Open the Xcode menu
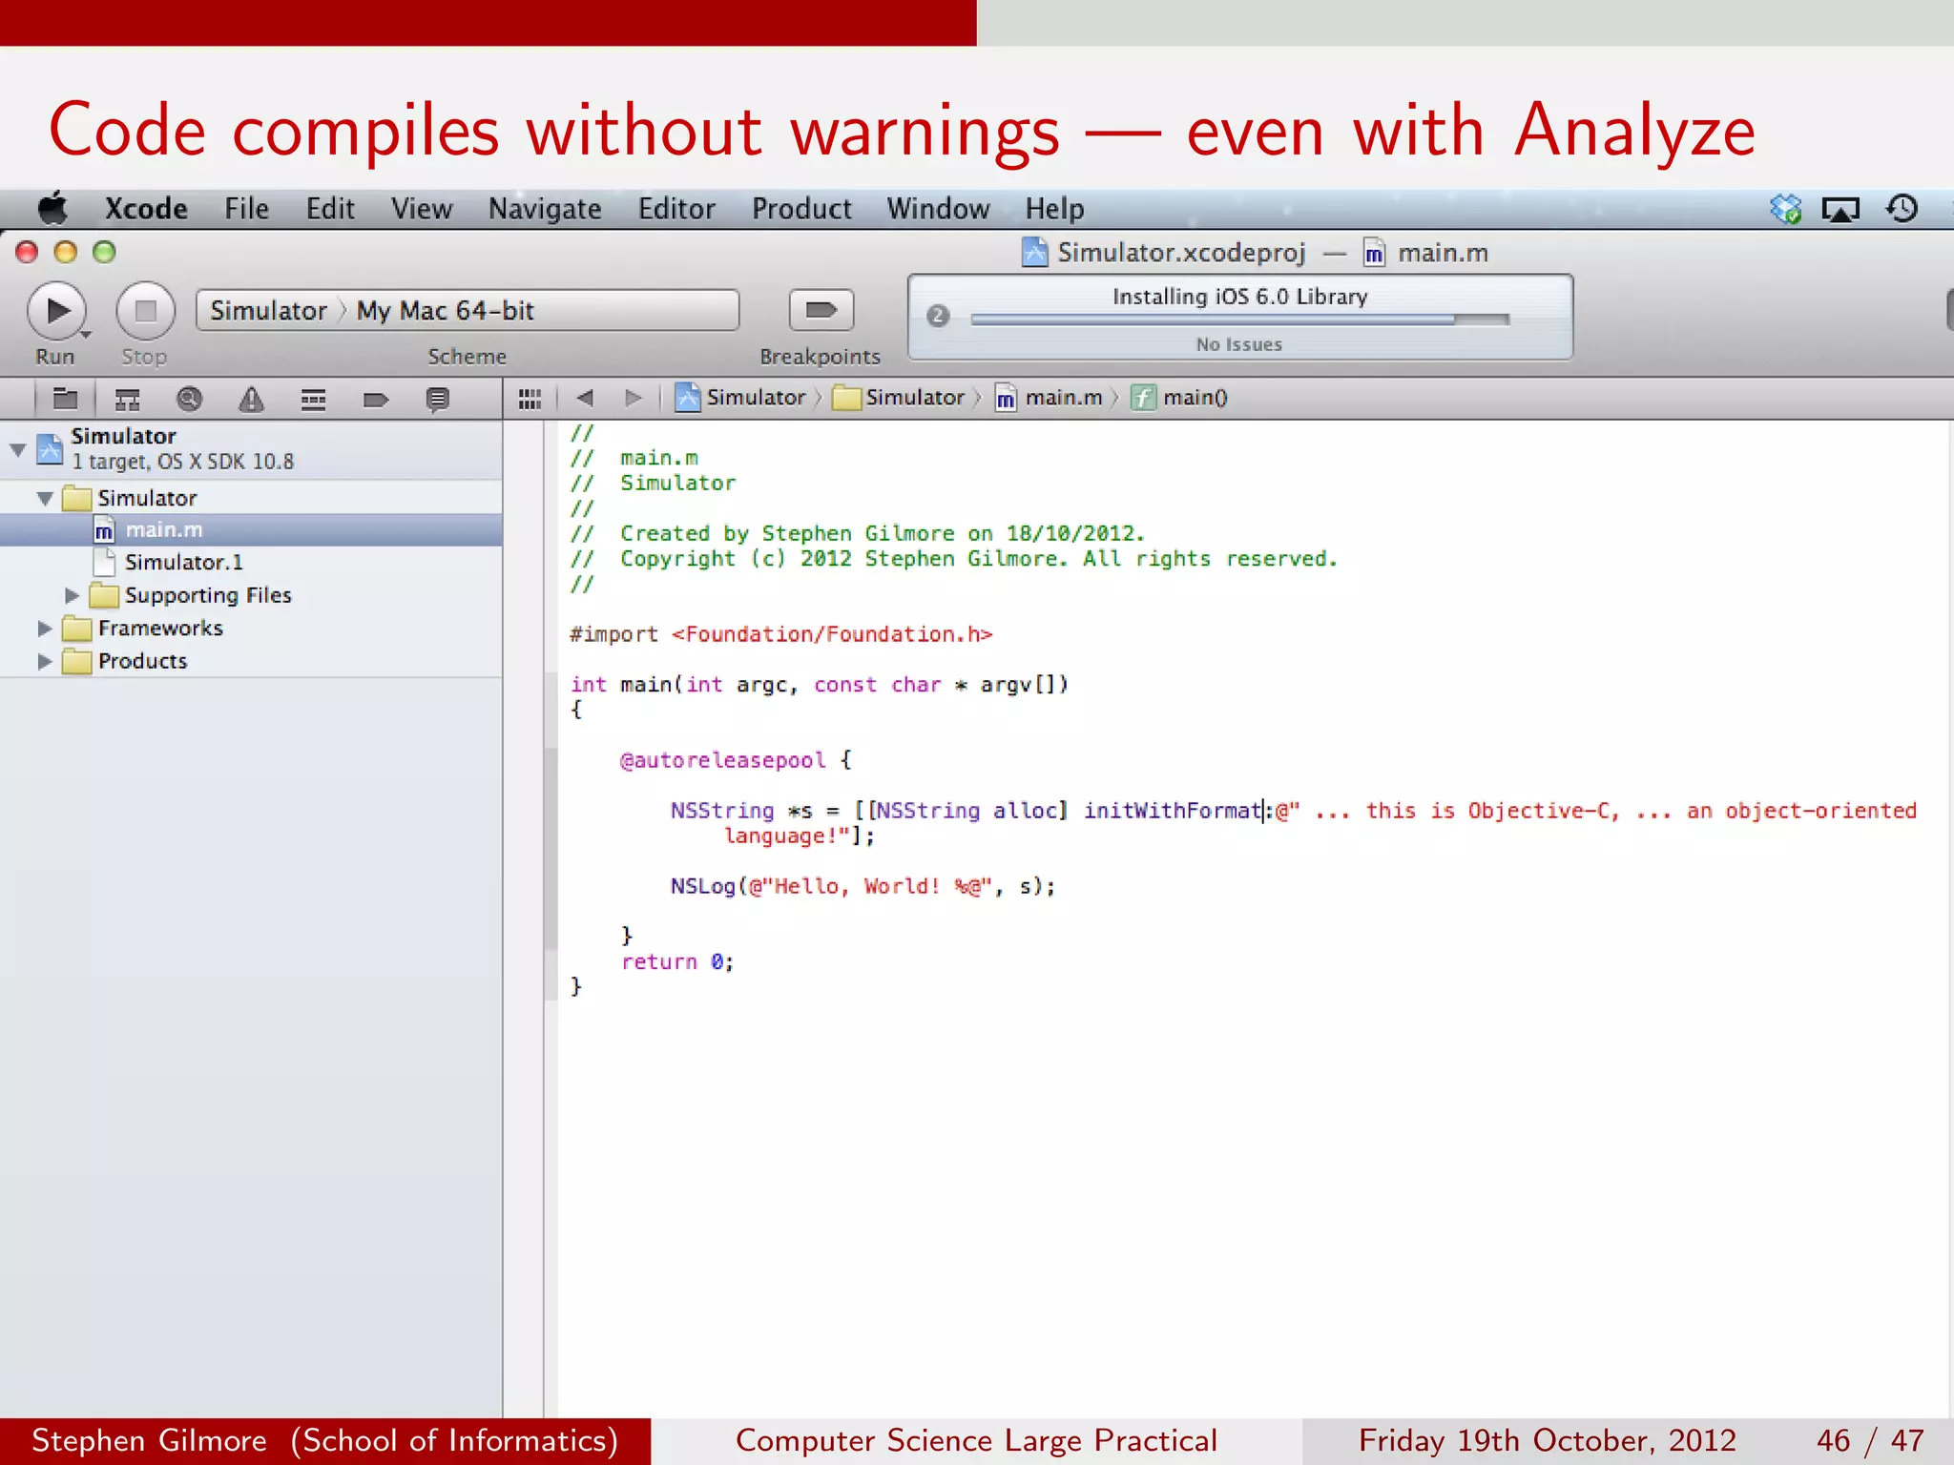The image size is (1954, 1465). pos(146,208)
